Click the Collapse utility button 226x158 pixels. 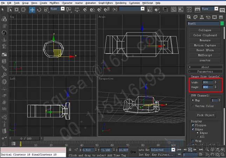[x=205, y=30]
